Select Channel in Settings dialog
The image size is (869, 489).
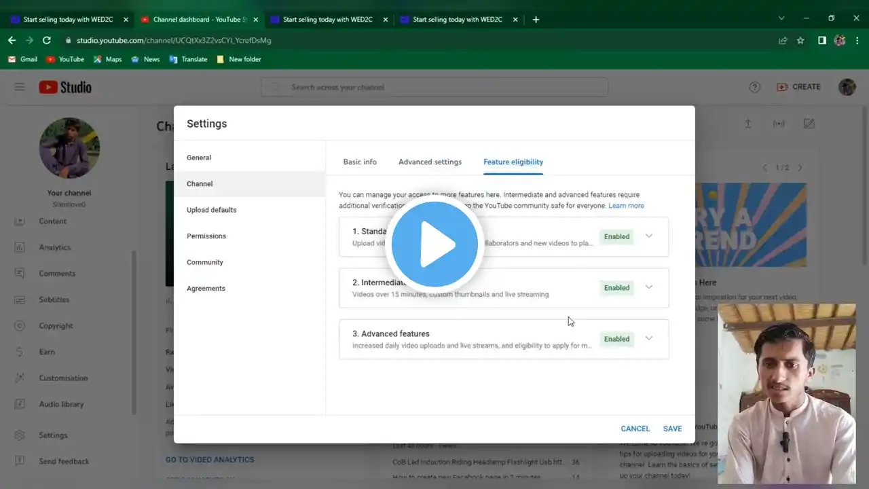[250, 184]
